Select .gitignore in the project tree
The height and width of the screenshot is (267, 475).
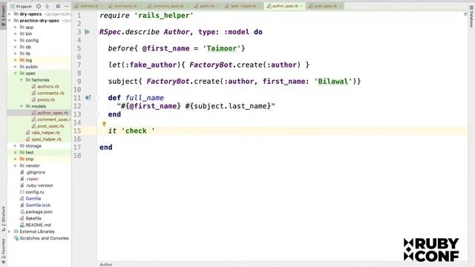[35, 172]
